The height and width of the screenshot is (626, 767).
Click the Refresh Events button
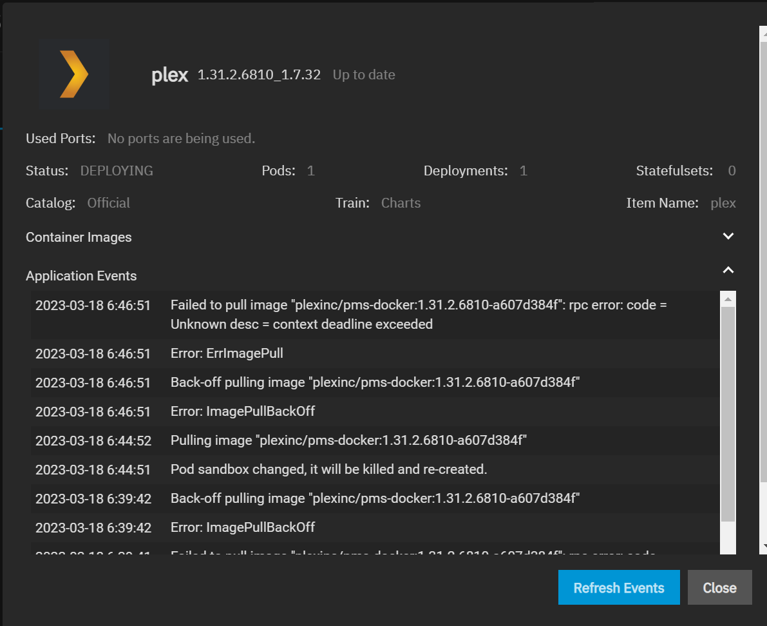coord(618,587)
